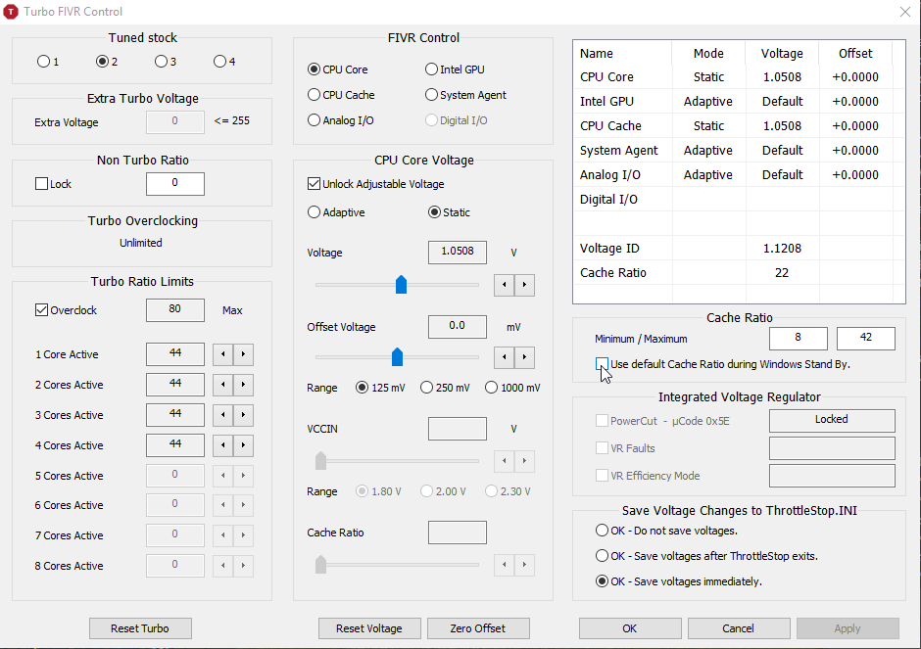Increase 3 Cores Active ratio with right arrow
921x649 pixels.
(244, 415)
